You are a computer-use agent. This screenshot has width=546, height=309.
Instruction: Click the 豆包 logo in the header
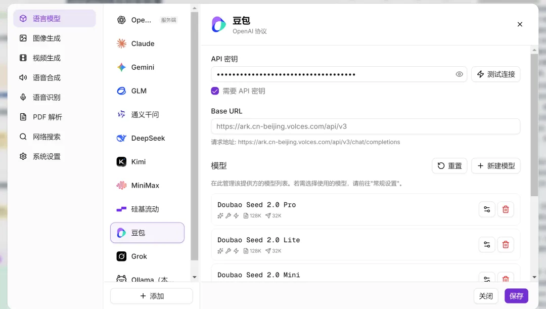219,24
